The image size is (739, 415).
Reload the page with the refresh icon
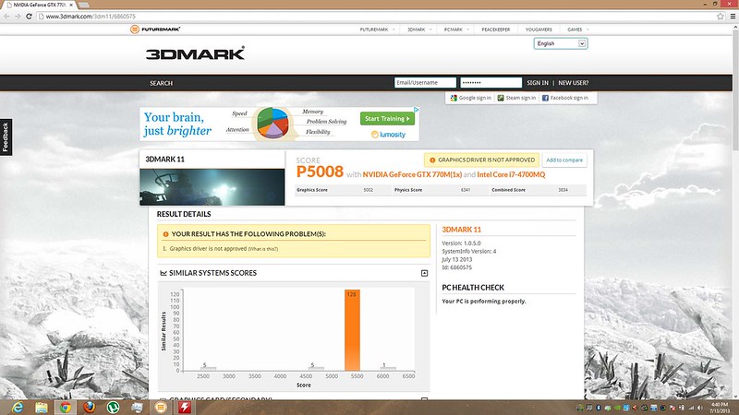pyautogui.click(x=29, y=16)
